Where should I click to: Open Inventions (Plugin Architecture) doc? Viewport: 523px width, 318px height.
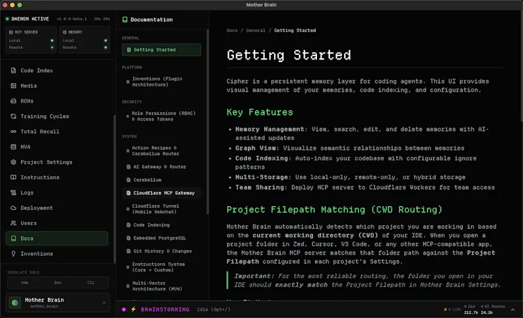tap(161, 82)
